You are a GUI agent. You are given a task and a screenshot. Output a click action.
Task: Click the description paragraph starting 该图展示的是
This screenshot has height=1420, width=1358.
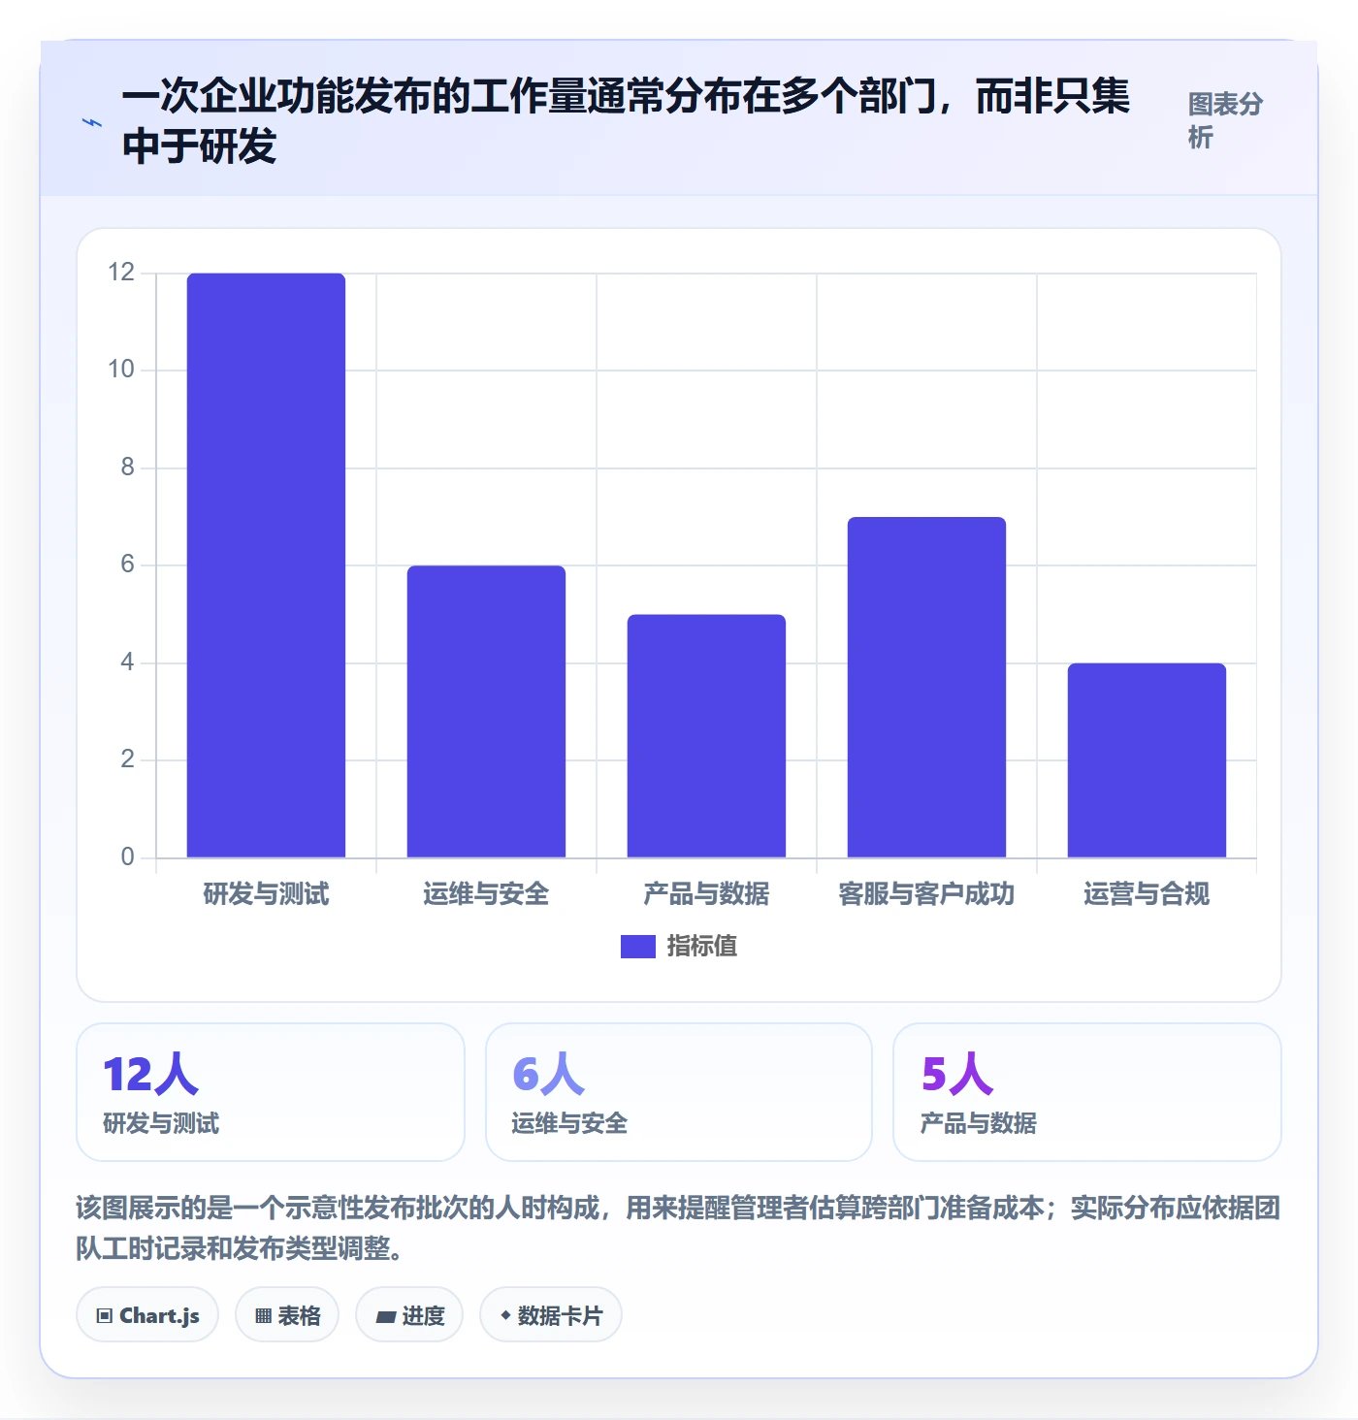[x=678, y=1227]
